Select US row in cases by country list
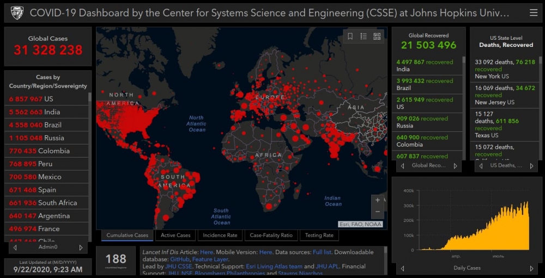Image resolution: width=545 pixels, height=278 pixels. tap(46, 99)
